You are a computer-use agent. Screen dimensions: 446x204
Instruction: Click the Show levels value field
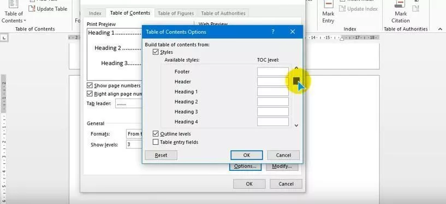point(134,145)
